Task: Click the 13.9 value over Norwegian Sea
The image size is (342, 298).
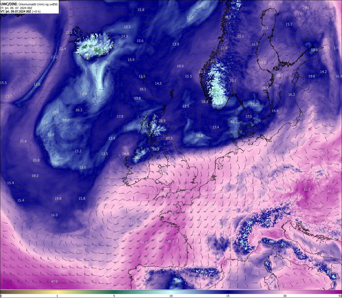Action: tap(176, 44)
